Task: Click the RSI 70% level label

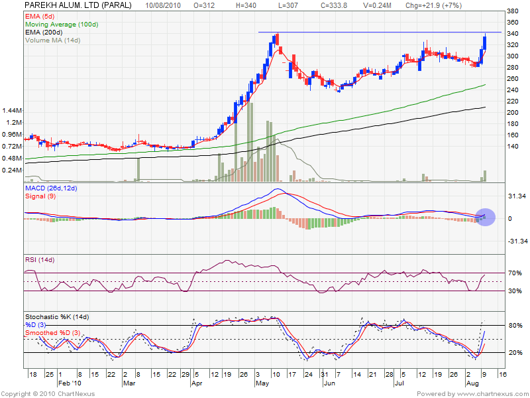Action: click(x=514, y=273)
